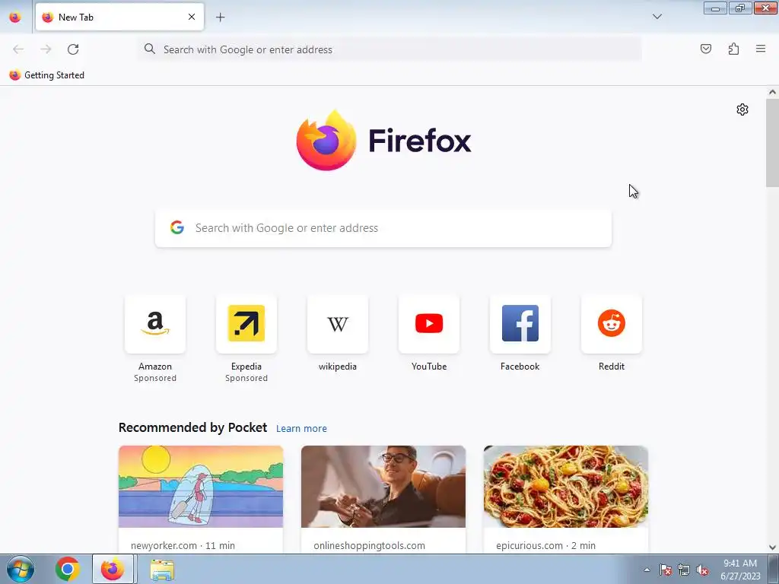Restore down the Firefox window
The width and height of the screenshot is (779, 584).
click(x=740, y=8)
